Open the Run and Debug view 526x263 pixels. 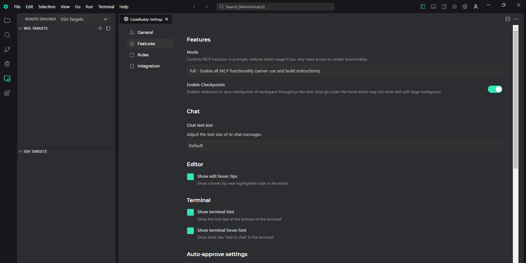pos(7,64)
